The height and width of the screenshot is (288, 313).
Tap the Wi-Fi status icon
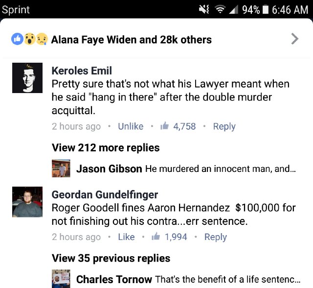click(x=220, y=9)
